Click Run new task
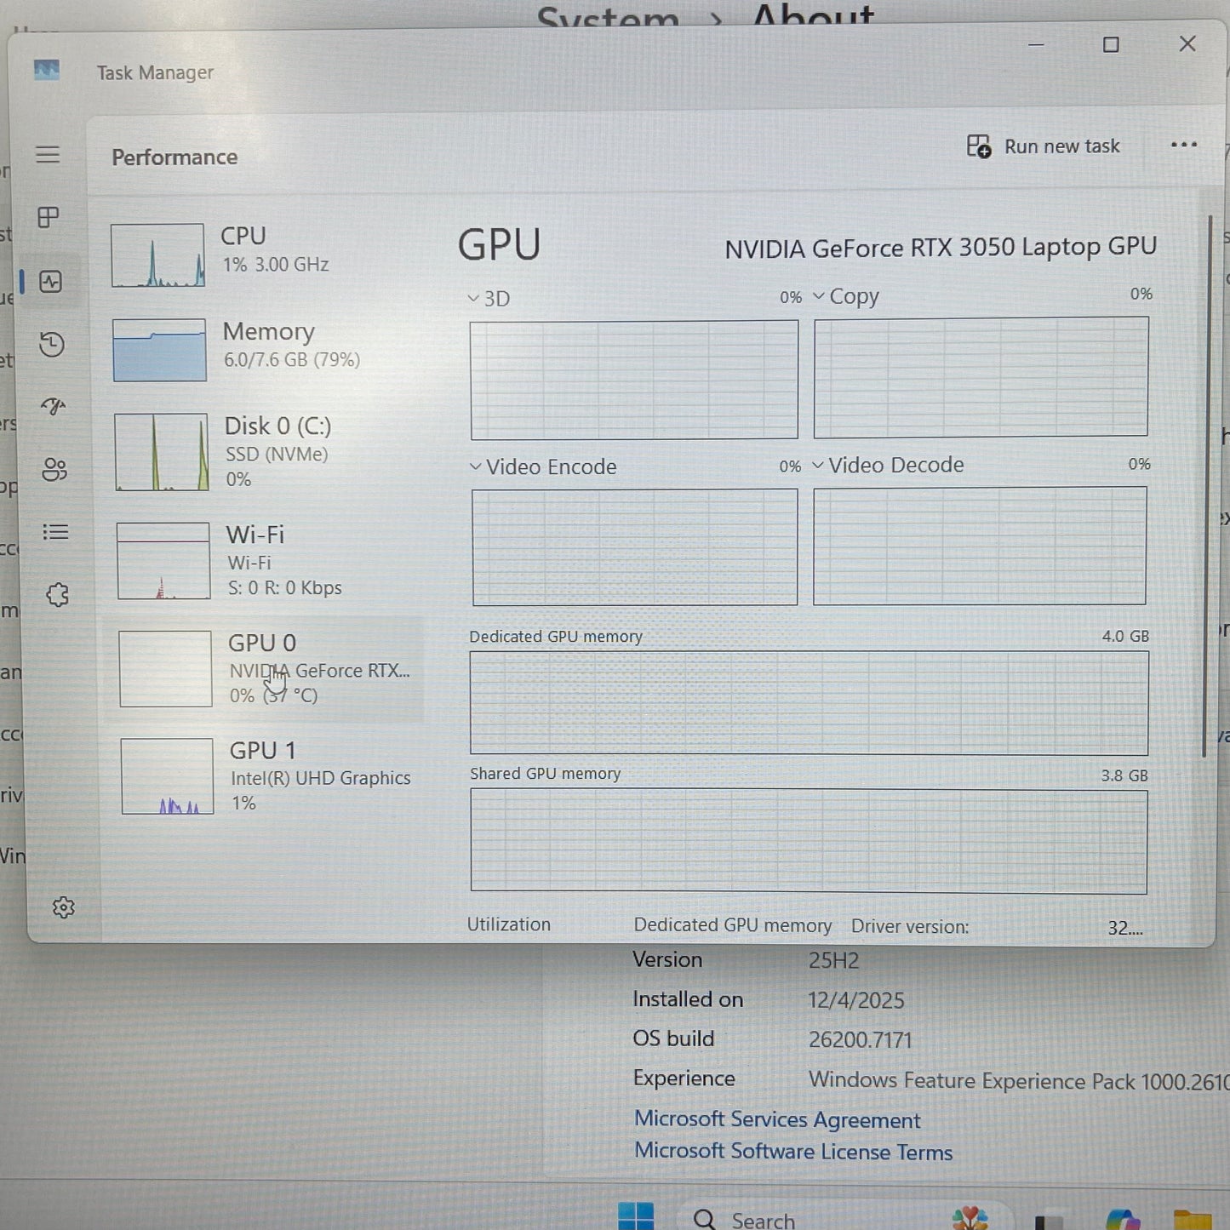This screenshot has height=1230, width=1230. coord(1044,146)
